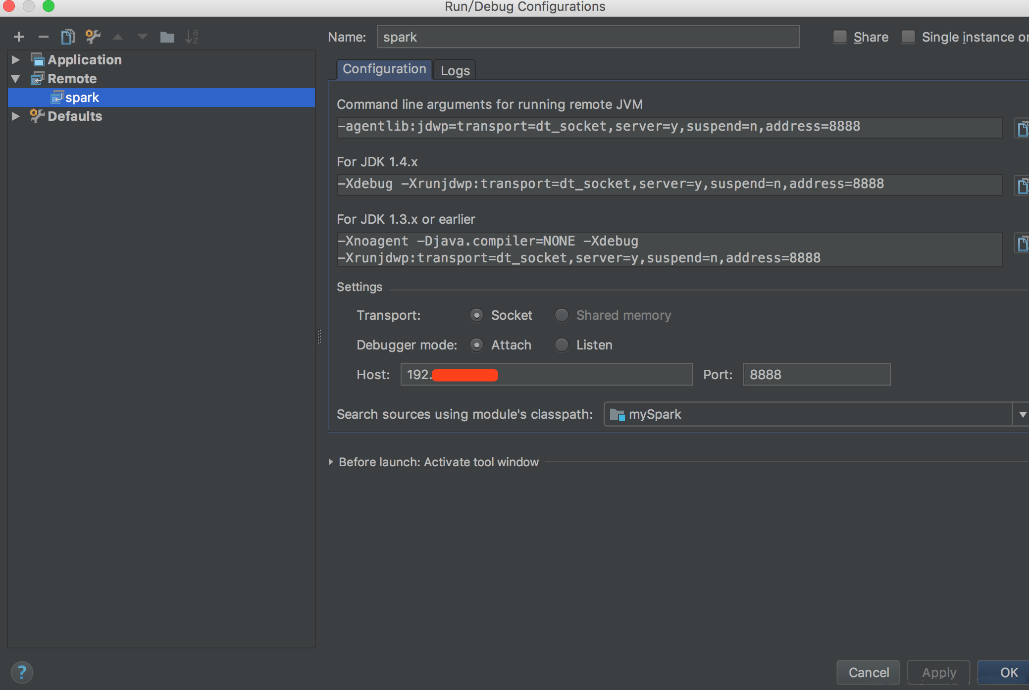Image resolution: width=1029 pixels, height=690 pixels.
Task: Click the copy configuration icon
Action: click(68, 36)
